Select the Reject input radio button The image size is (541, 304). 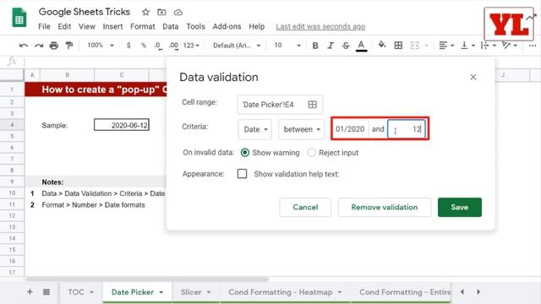pos(311,153)
